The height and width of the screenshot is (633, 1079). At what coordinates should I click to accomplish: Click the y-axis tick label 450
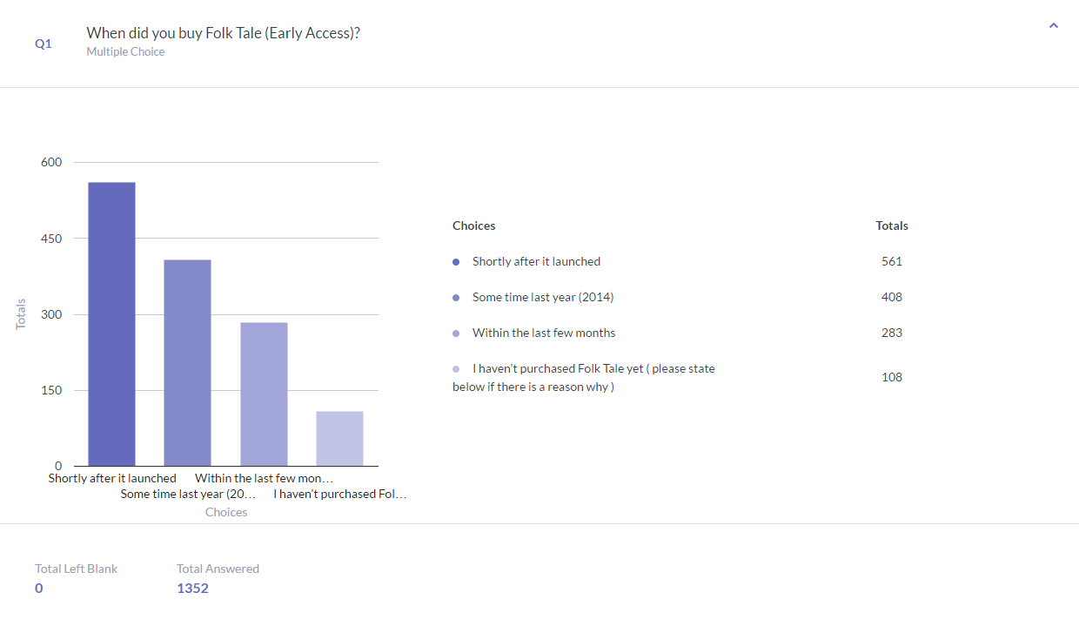coord(51,239)
